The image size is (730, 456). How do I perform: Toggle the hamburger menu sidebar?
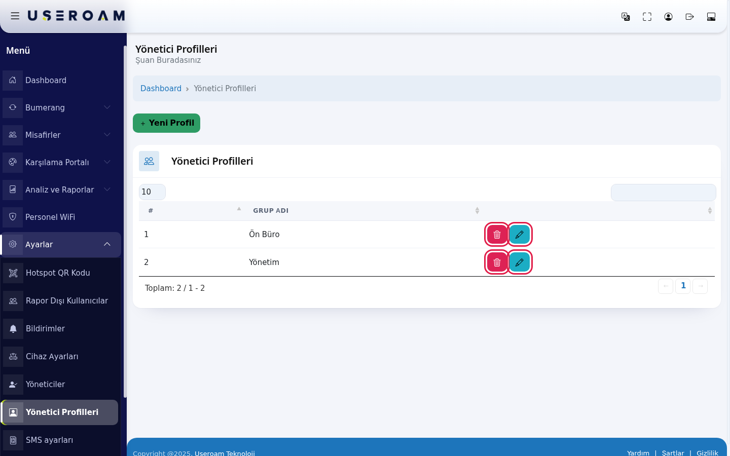[15, 16]
